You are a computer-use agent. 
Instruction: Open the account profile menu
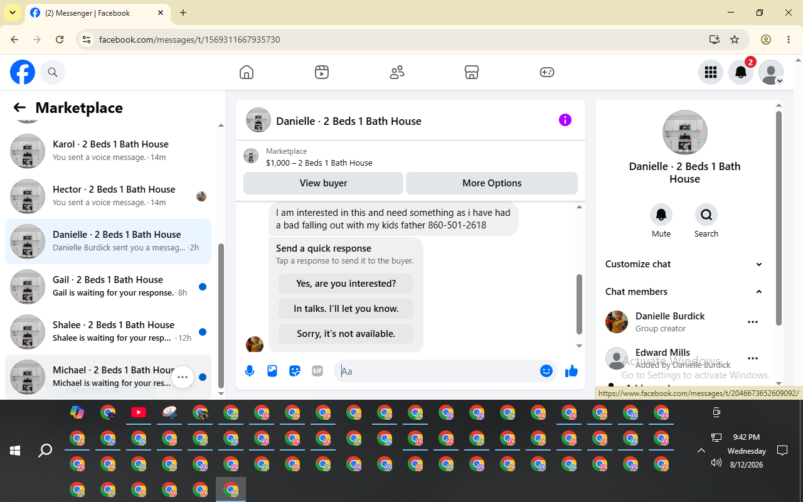coord(771,72)
